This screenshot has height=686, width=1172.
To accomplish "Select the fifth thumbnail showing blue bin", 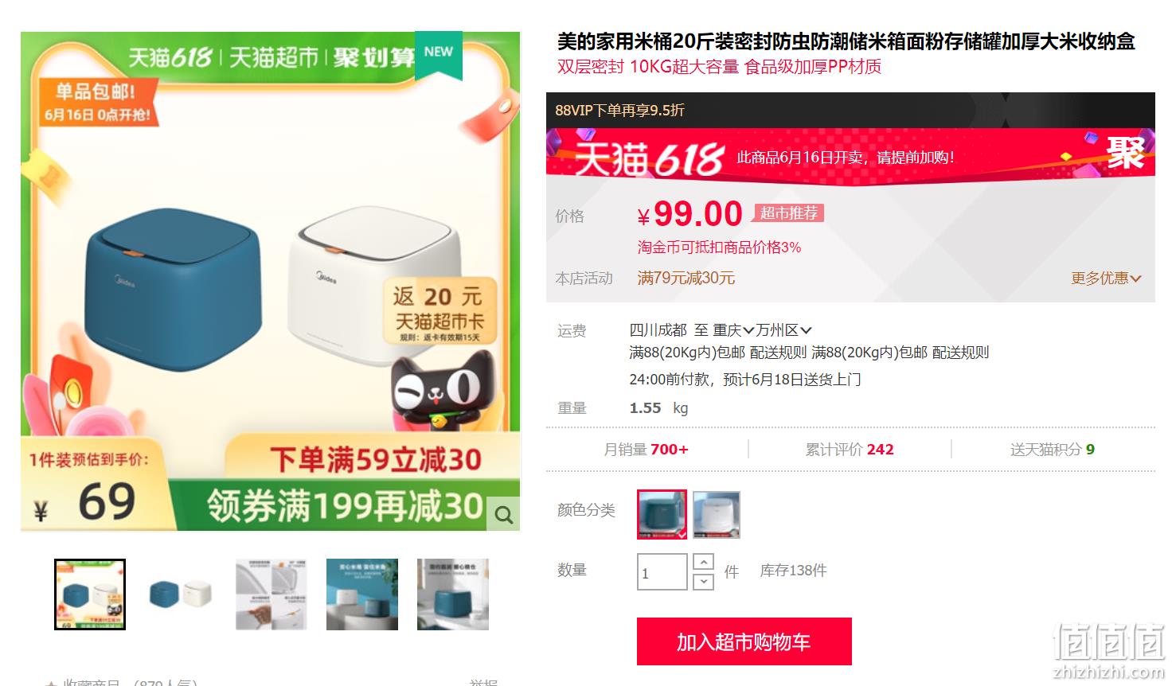I will tap(453, 594).
